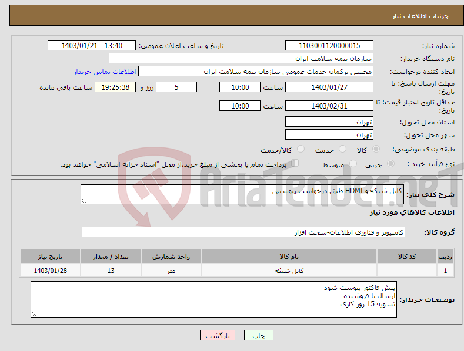Toggle the اسناد خزانه اسلامی payment checkbox

[x=295, y=163]
